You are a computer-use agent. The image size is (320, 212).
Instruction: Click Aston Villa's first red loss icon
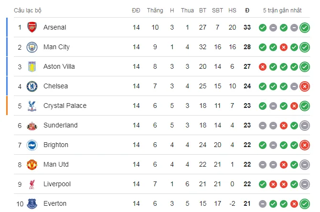[x=262, y=67]
